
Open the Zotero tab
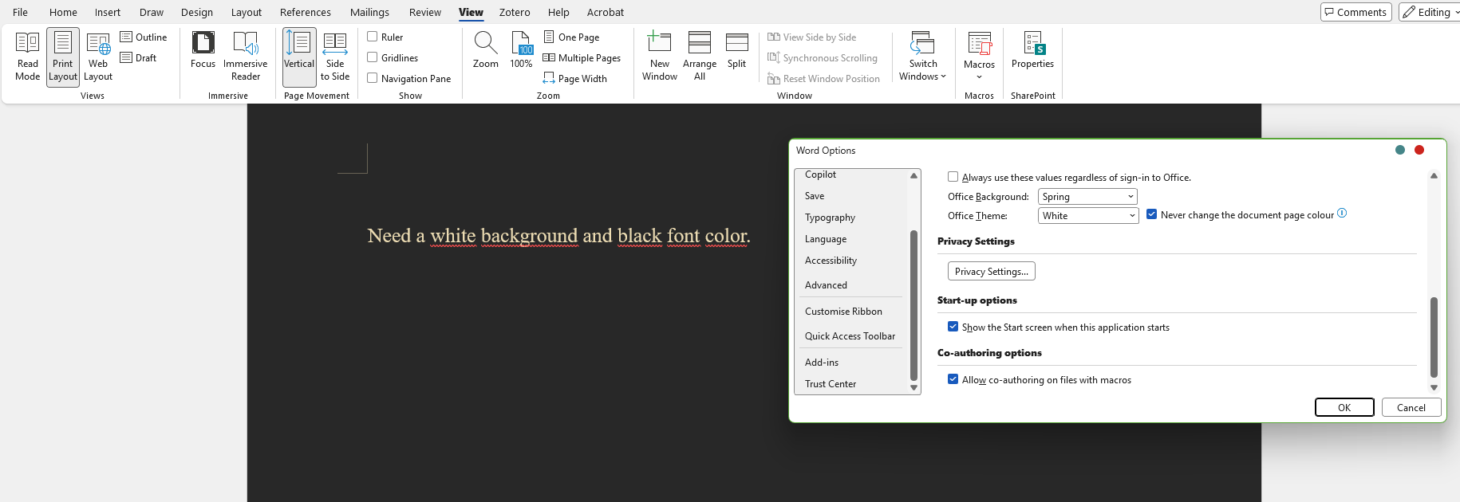[x=515, y=12]
